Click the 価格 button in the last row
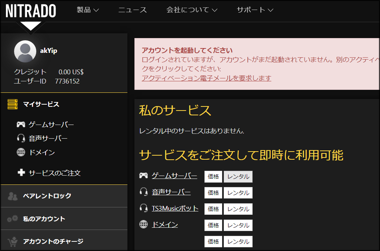380x251 pixels. [x=213, y=241]
